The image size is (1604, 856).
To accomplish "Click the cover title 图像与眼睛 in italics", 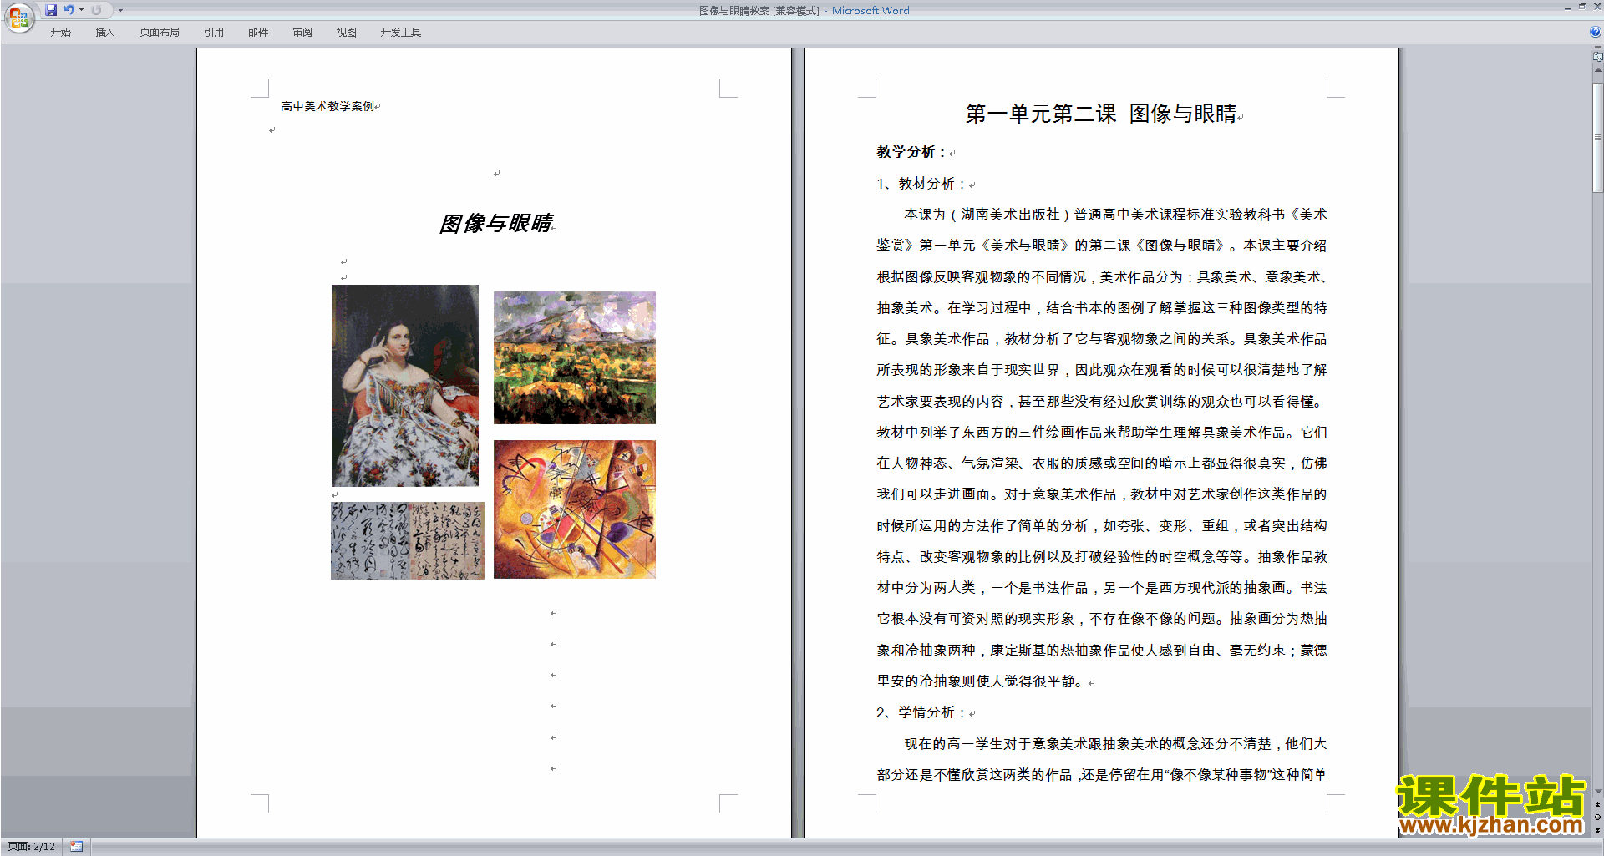I will (496, 224).
